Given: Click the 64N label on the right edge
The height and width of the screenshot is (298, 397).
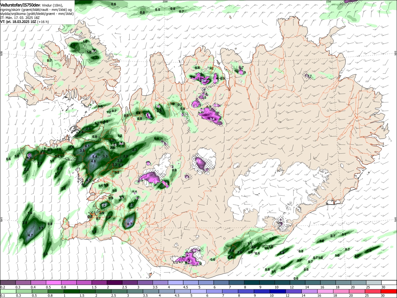Looking at the screenshot, I should click(395, 219).
